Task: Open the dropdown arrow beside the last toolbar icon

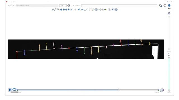Action: coord(118,9)
